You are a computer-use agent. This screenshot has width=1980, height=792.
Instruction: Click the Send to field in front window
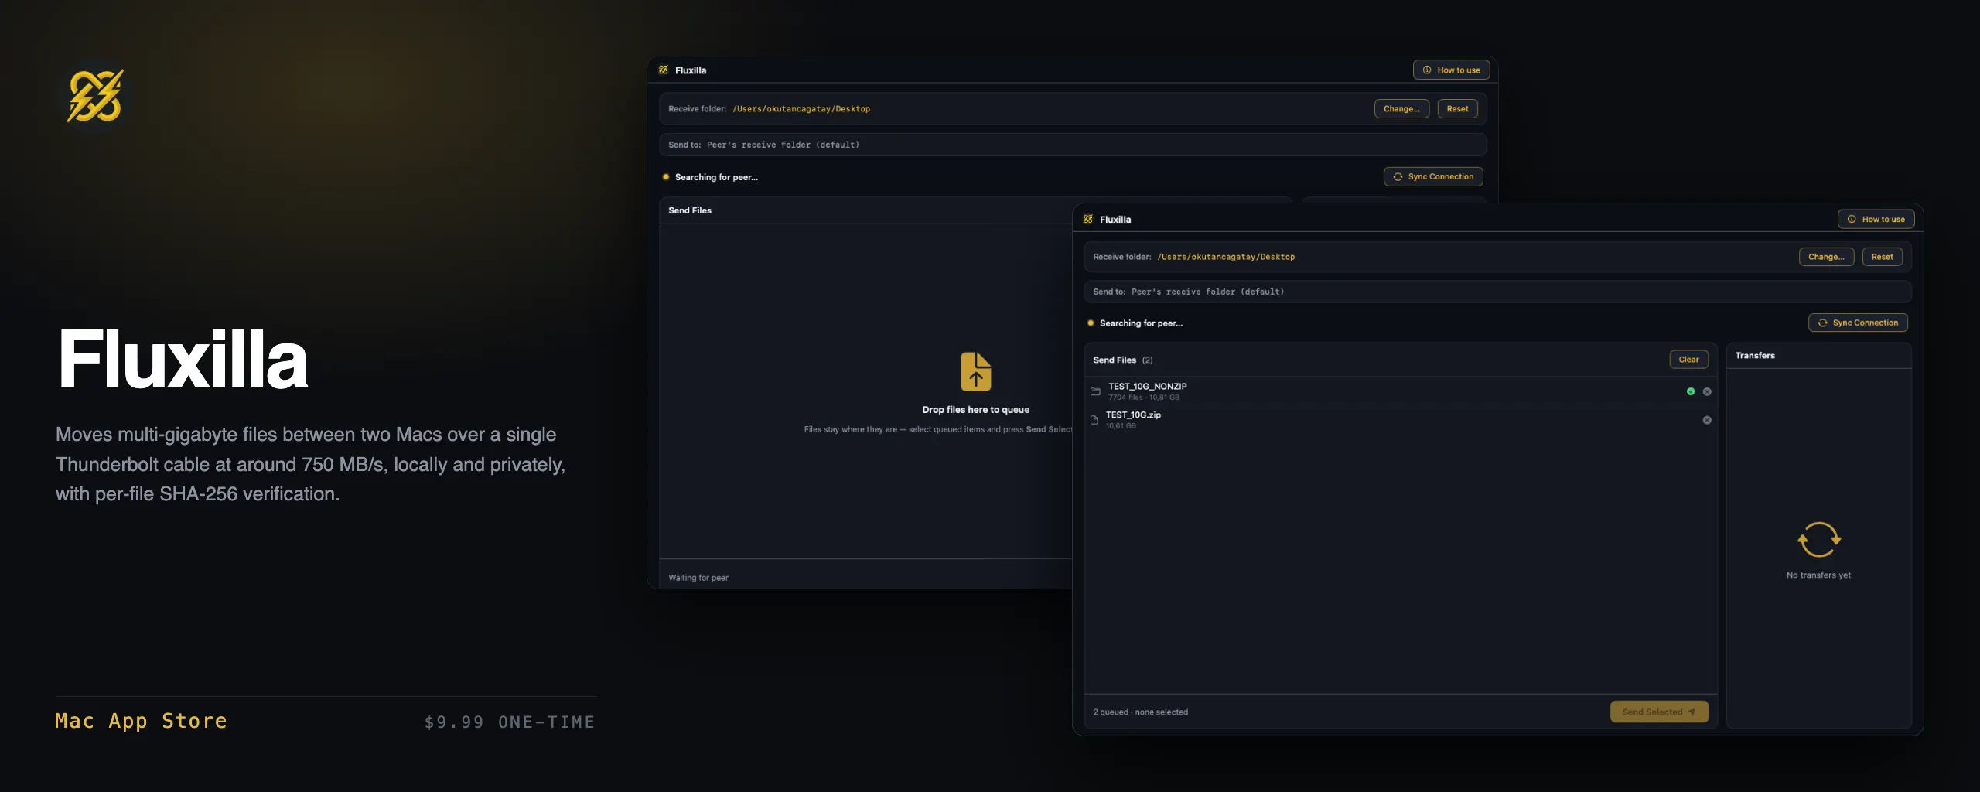[x=1497, y=292]
